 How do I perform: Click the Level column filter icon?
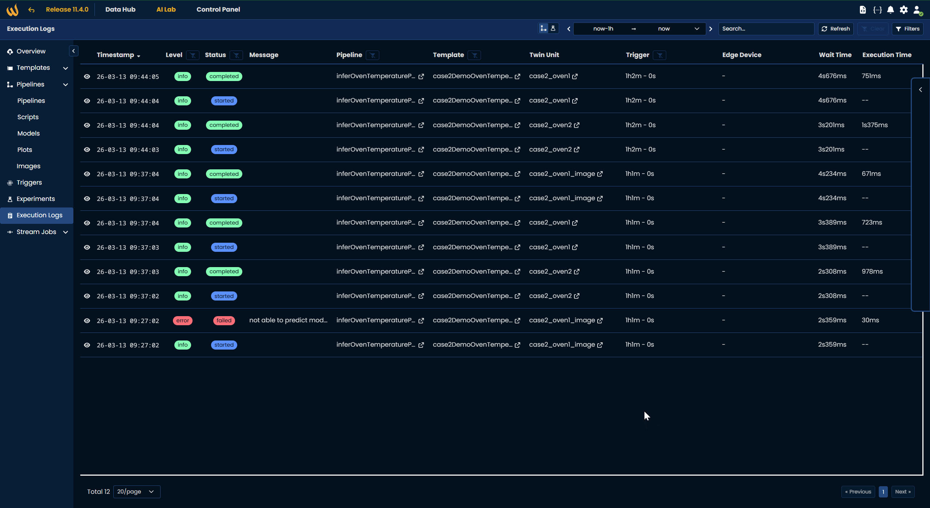193,55
